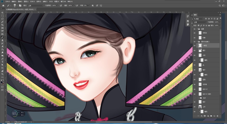227x124 pixels.
Task: Select the Eyedropper tool
Action: coord(2,31)
